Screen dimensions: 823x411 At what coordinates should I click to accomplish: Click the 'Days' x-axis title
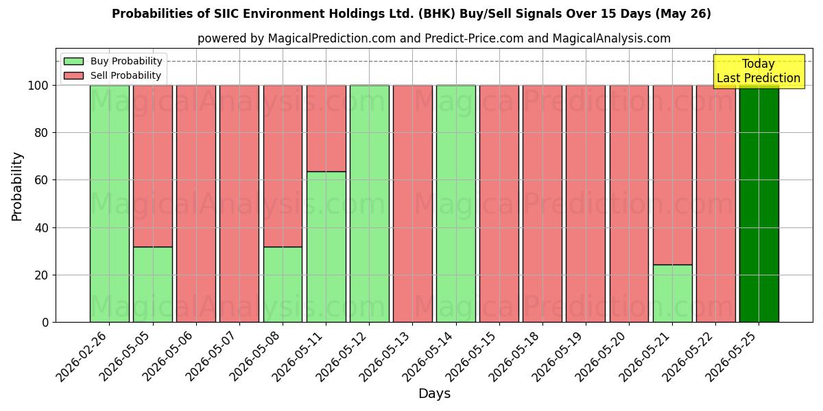(434, 394)
